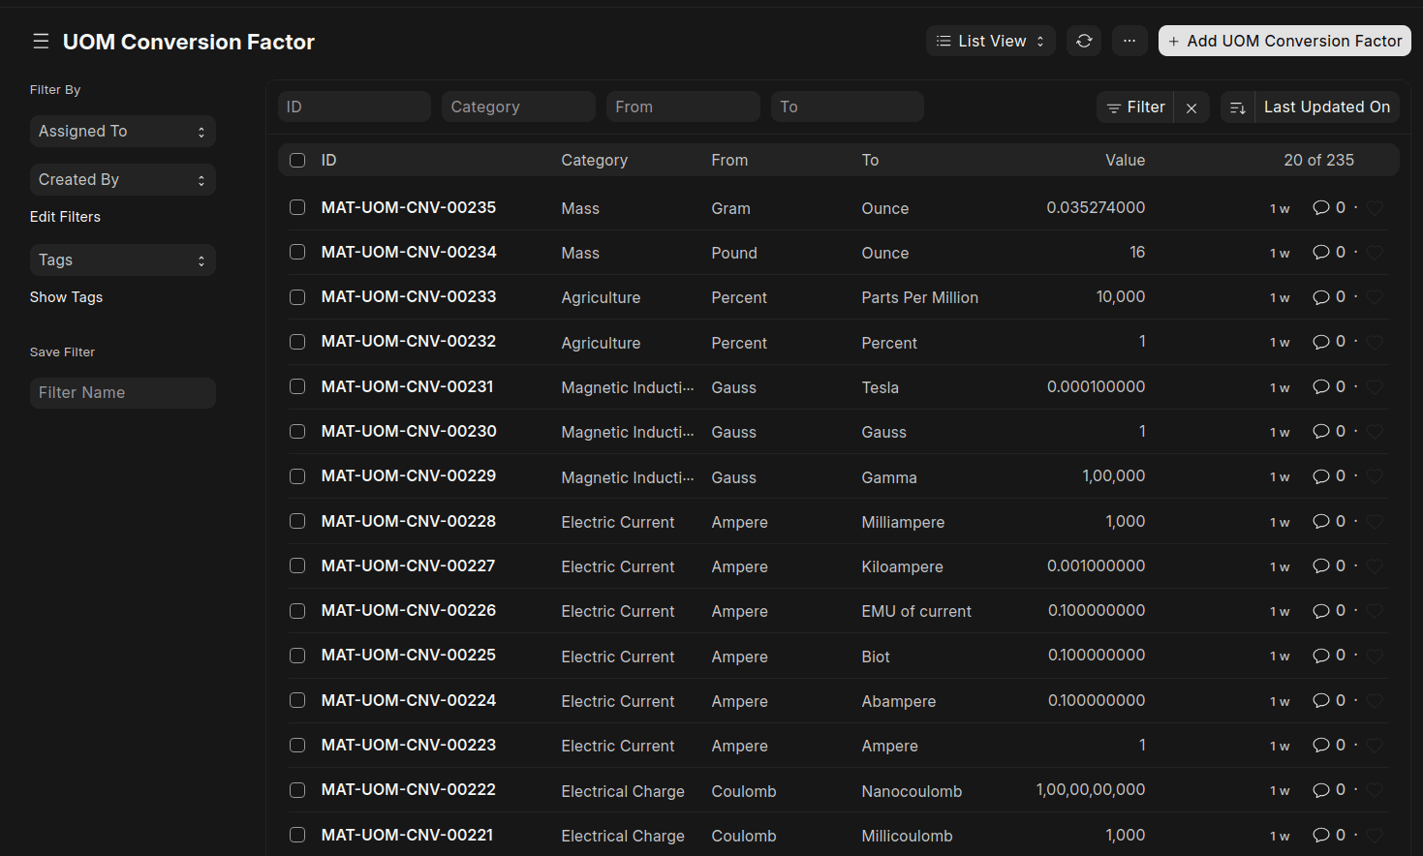Click the refresh list icon
The height and width of the screenshot is (856, 1423).
[1084, 41]
